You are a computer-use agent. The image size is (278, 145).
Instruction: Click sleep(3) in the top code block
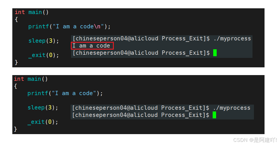[x=44, y=41]
